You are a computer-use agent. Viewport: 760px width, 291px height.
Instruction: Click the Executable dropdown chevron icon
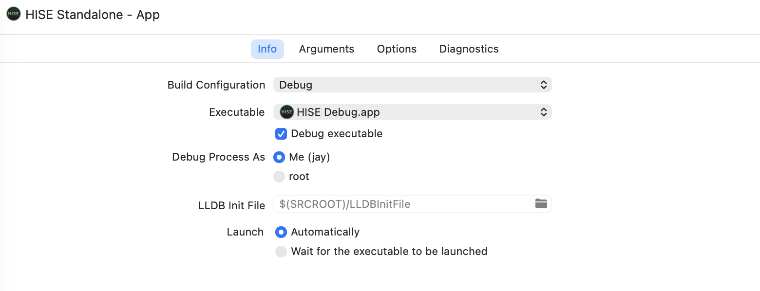point(543,112)
